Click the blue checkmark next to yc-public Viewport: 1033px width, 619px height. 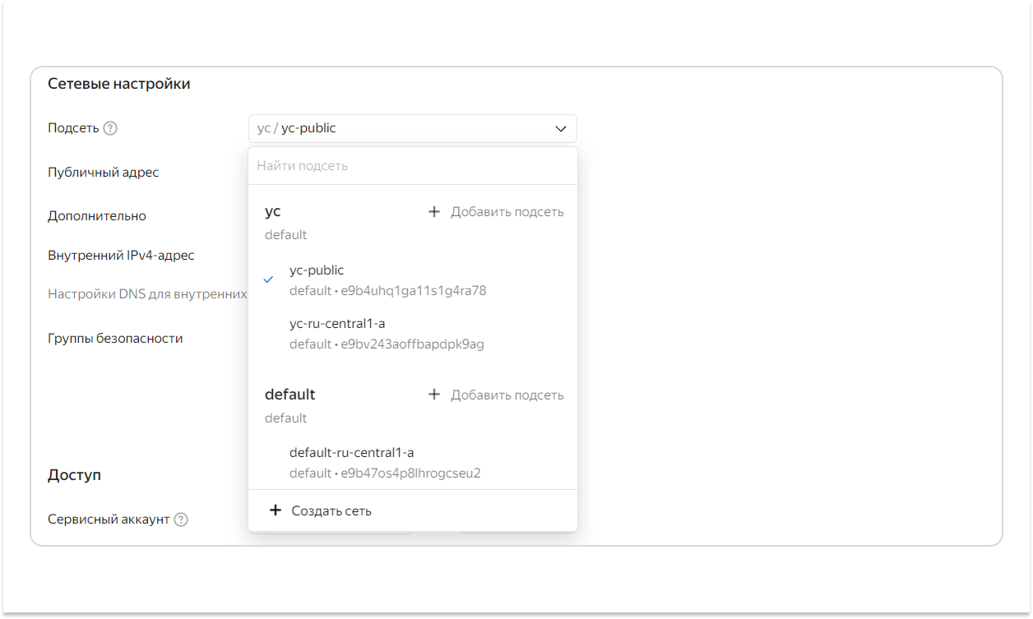coord(268,279)
